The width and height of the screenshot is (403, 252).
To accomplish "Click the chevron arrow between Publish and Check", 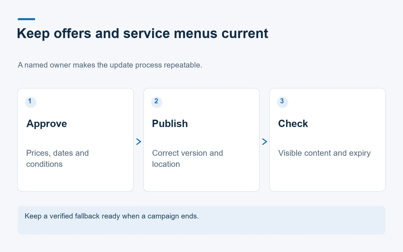I will coord(264,142).
